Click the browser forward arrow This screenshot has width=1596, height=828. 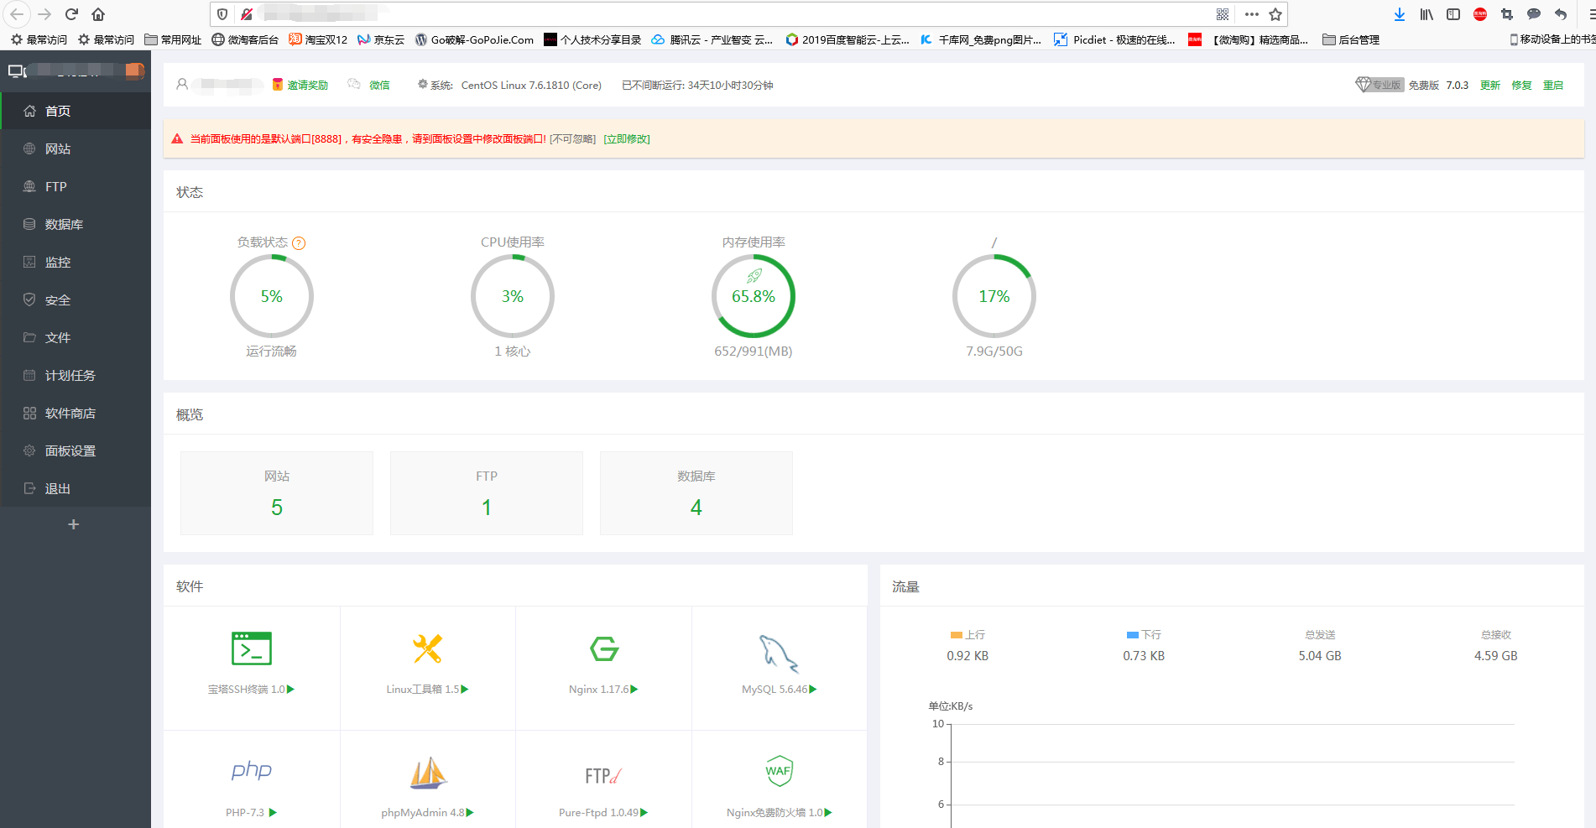coord(44,14)
